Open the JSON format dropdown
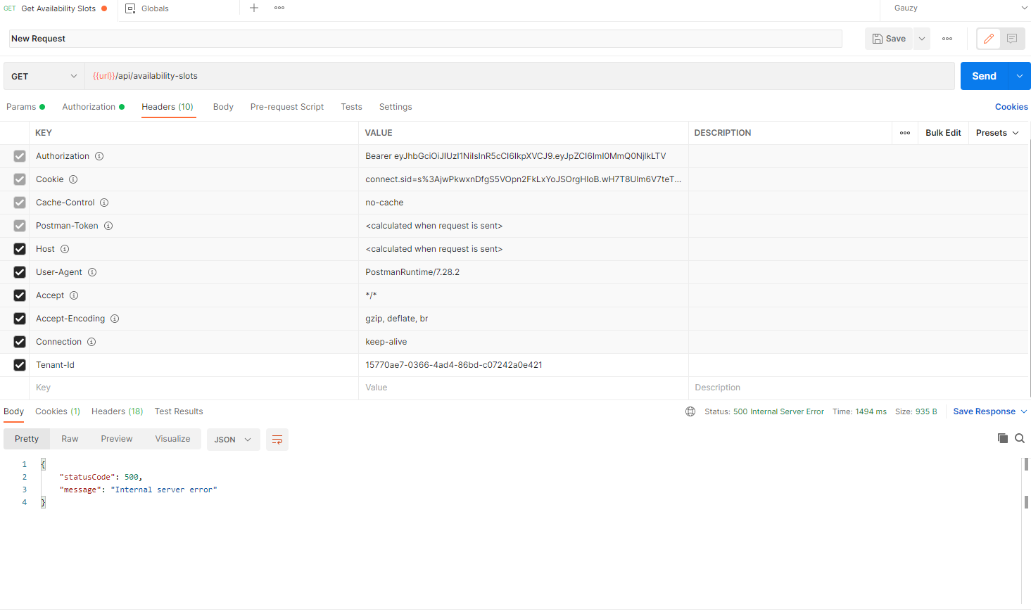 pyautogui.click(x=233, y=440)
